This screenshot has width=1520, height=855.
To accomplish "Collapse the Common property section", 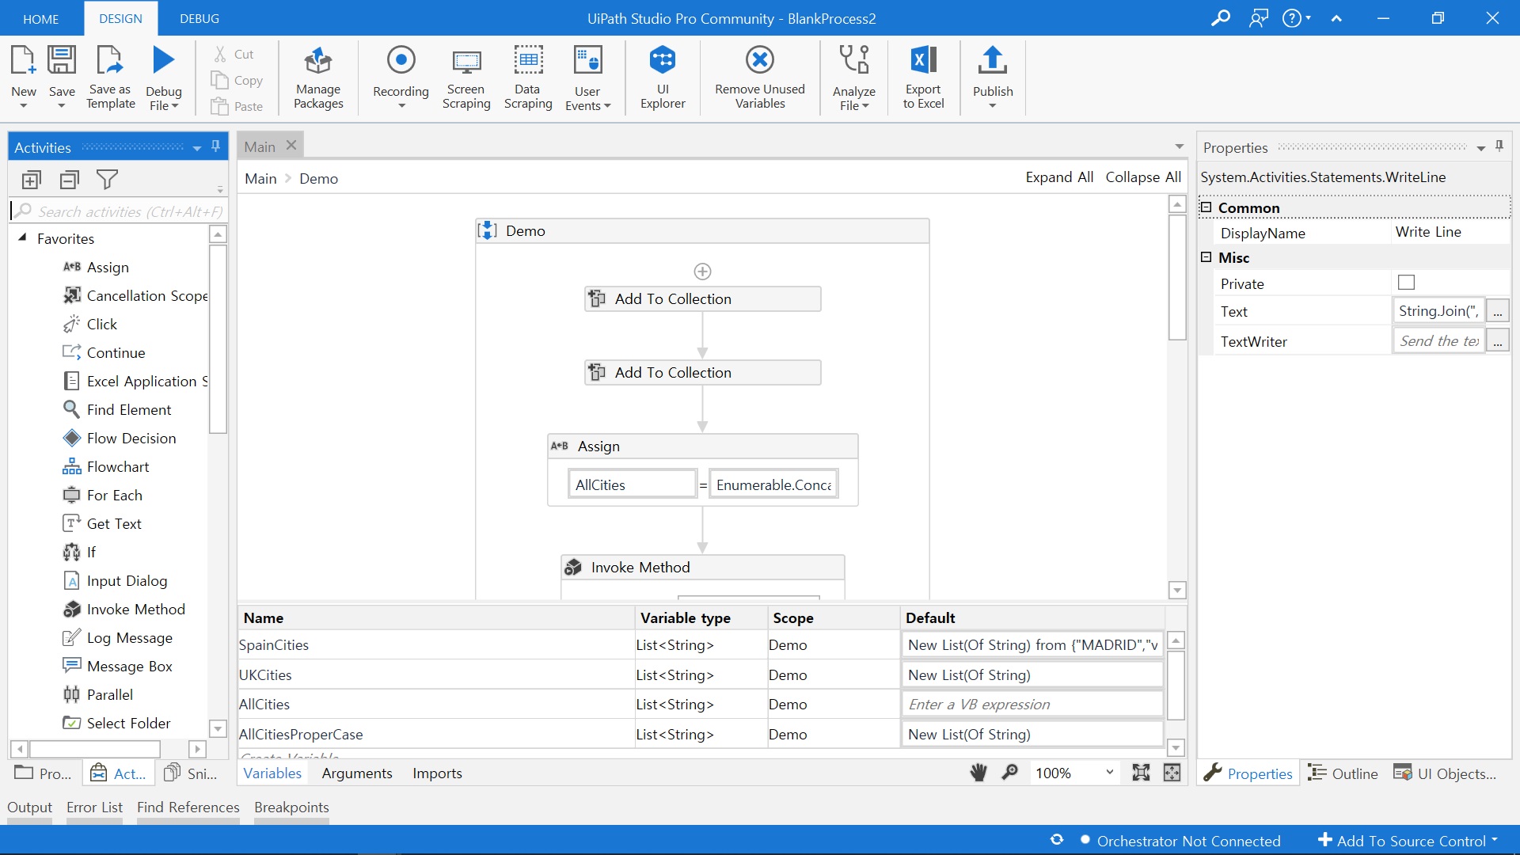I will coord(1206,207).
